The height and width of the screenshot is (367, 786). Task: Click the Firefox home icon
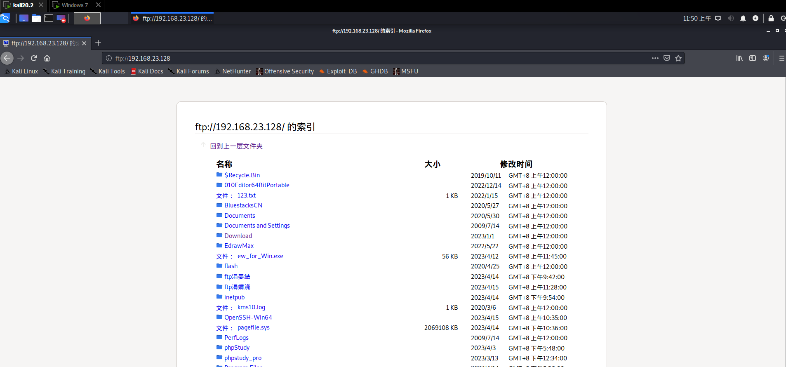(x=47, y=58)
